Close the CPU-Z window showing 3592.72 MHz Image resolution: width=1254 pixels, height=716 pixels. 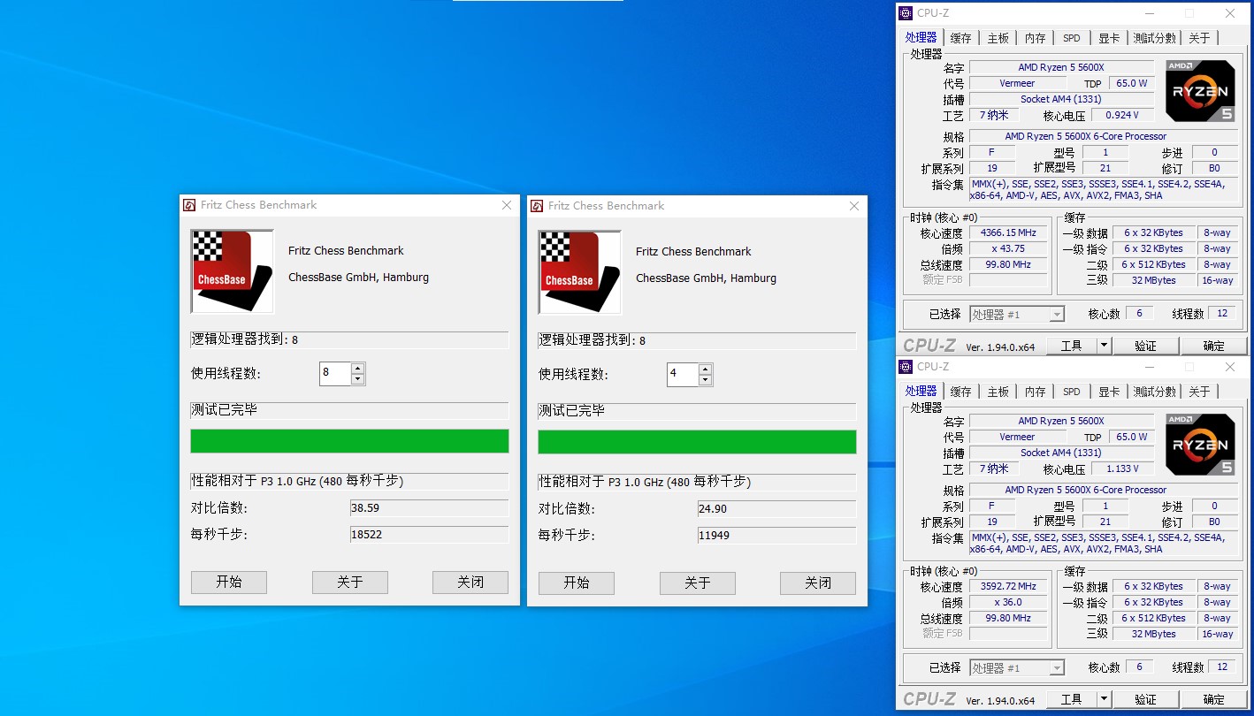tap(1230, 367)
